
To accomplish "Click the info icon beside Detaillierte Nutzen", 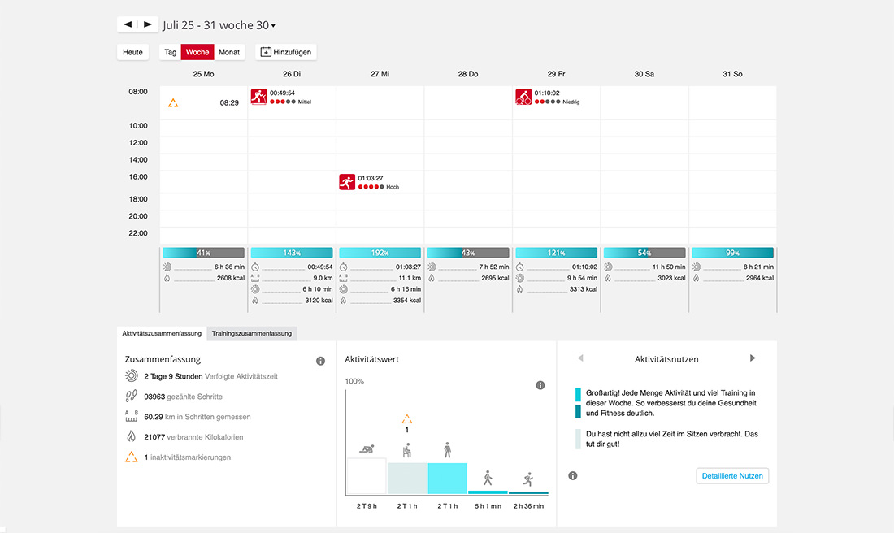I will (573, 476).
